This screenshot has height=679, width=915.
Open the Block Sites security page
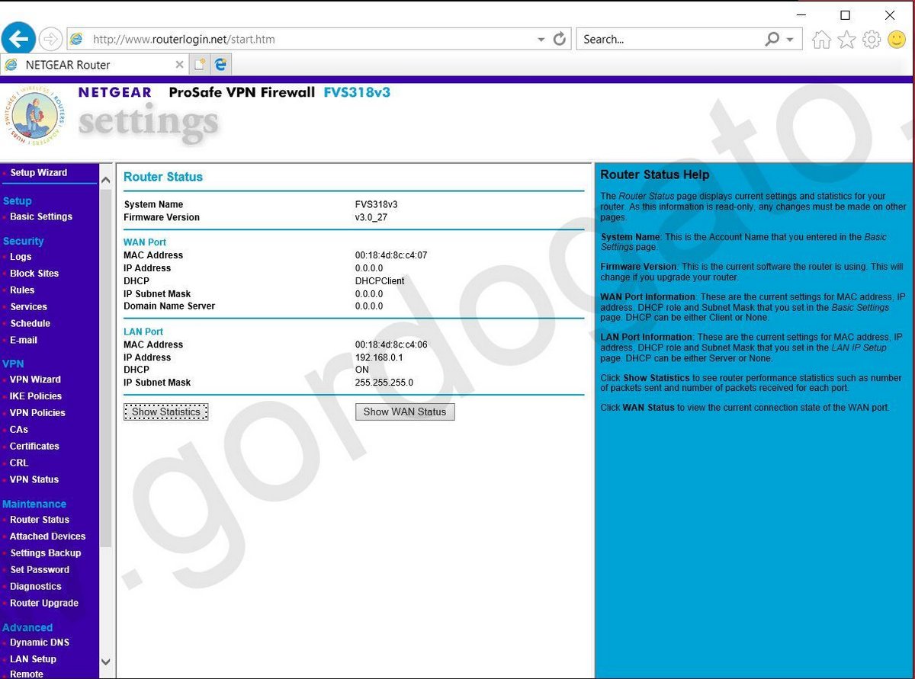(x=34, y=273)
